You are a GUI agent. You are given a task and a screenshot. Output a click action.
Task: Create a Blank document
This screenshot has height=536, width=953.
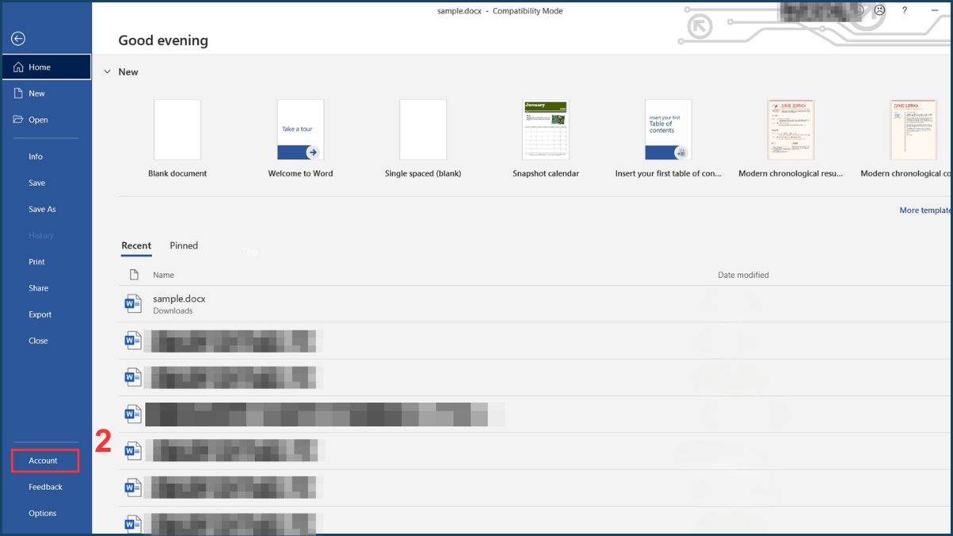[x=177, y=139]
